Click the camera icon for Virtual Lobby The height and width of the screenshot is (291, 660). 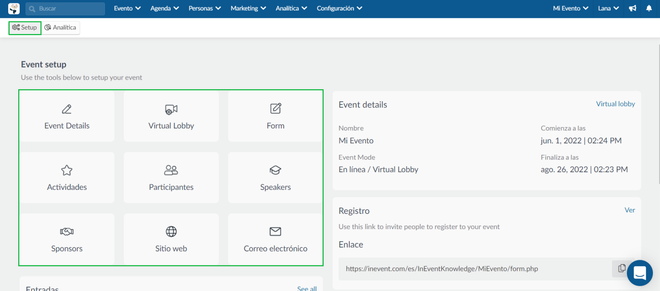coord(171,109)
